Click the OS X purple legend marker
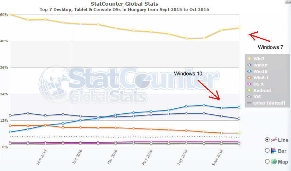 click(250, 84)
